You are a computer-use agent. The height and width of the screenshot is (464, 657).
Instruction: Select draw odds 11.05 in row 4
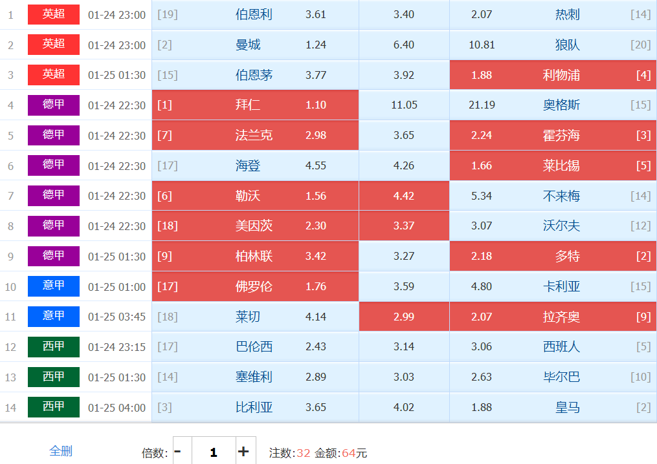click(404, 105)
